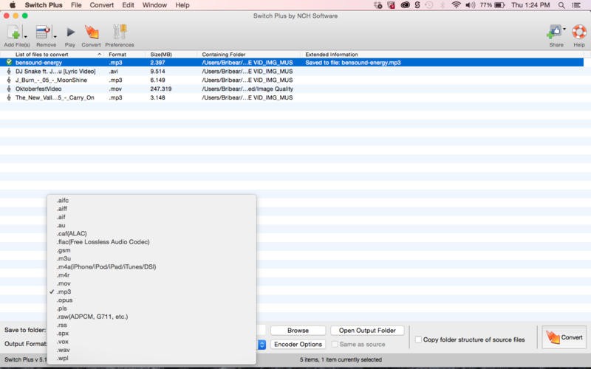
Task: Click the battery status icon
Action: tap(499, 5)
